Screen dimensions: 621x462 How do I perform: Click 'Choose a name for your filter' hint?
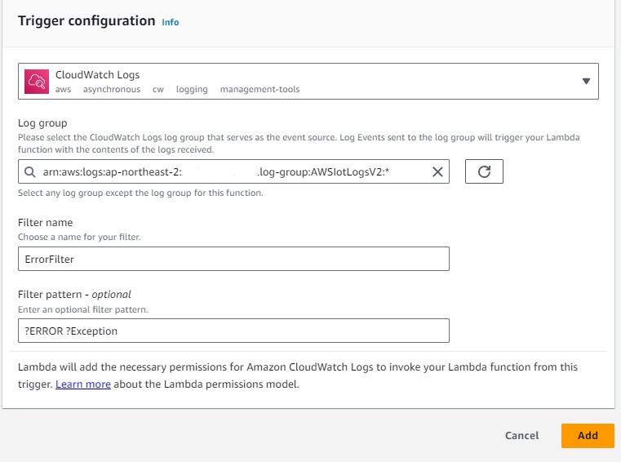(x=79, y=237)
